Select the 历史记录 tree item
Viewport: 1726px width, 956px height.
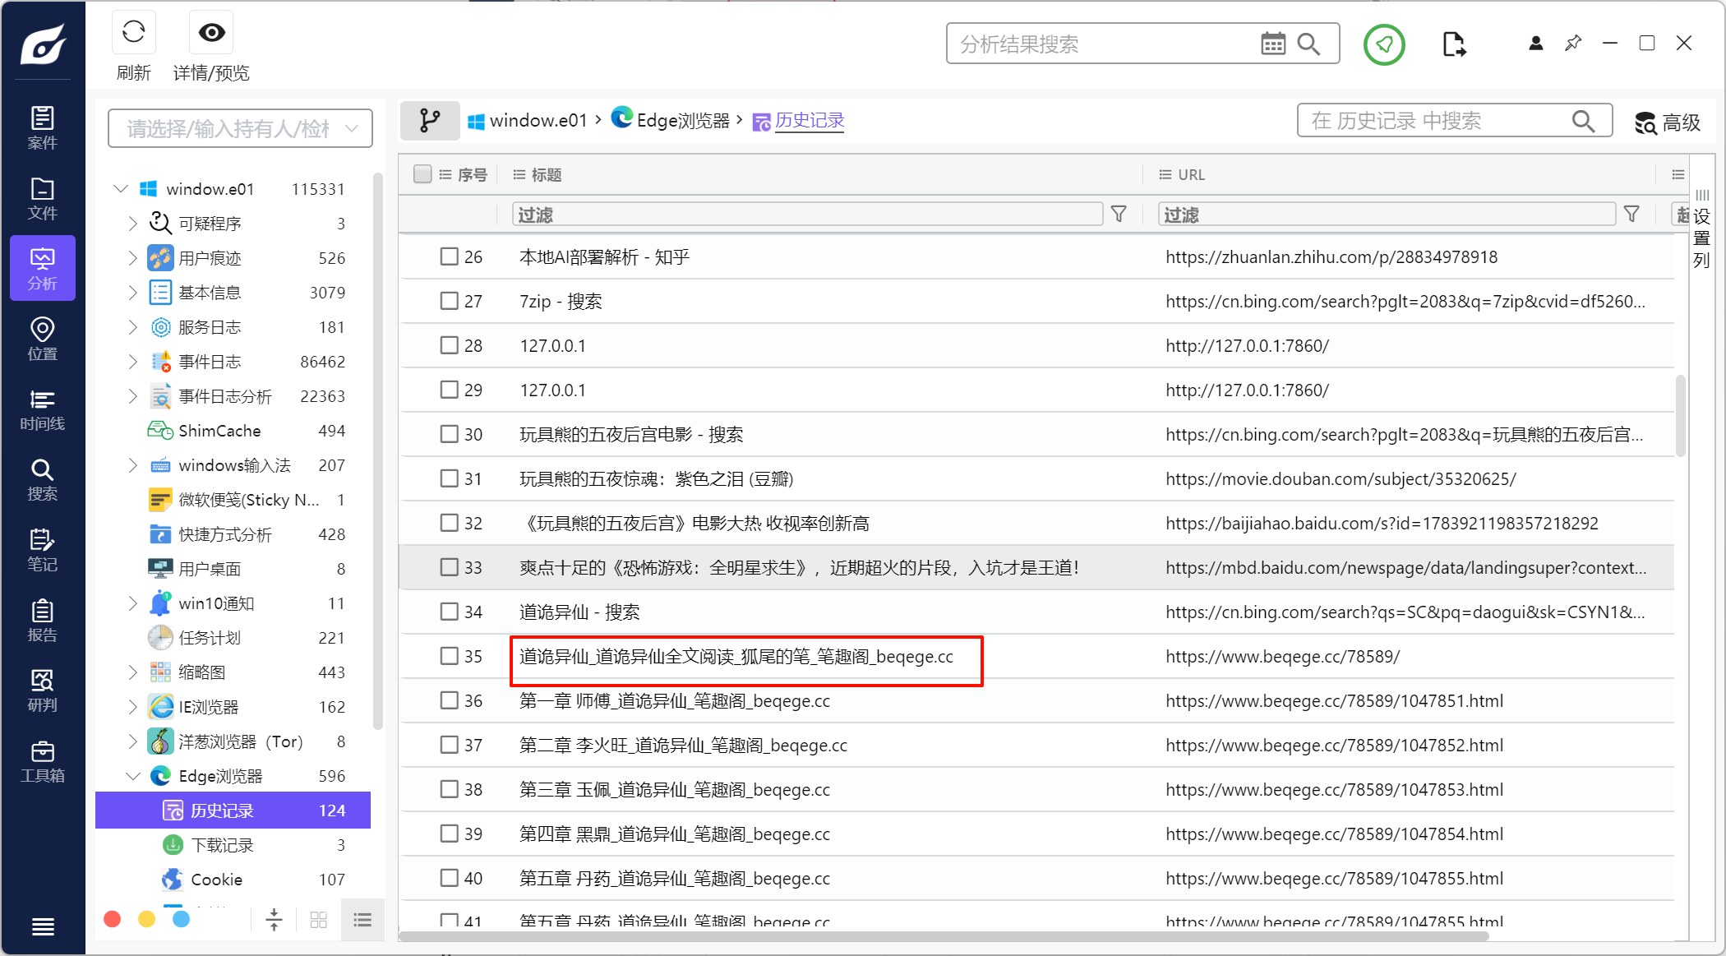coord(233,811)
